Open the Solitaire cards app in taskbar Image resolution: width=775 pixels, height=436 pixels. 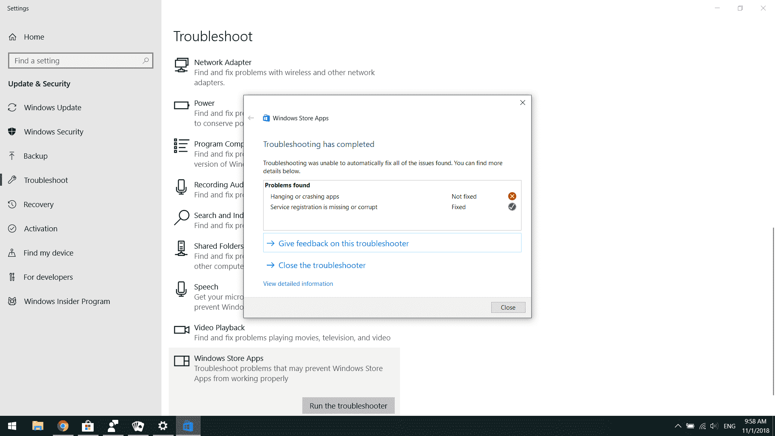coord(138,426)
